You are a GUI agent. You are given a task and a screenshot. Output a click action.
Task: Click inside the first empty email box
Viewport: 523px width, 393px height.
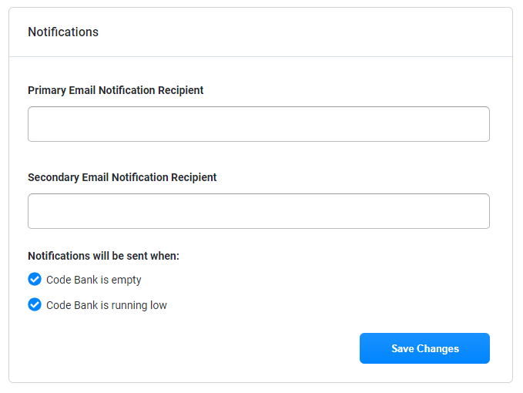coord(259,124)
